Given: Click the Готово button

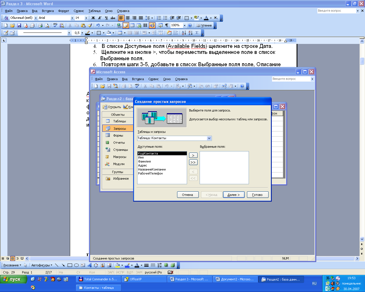Looking at the screenshot, I should (257, 195).
